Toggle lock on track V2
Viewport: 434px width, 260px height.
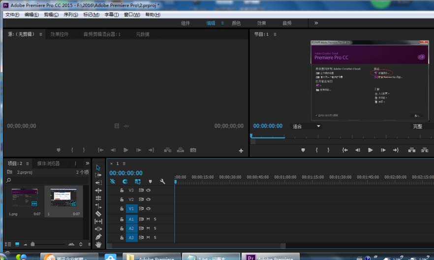(x=122, y=199)
